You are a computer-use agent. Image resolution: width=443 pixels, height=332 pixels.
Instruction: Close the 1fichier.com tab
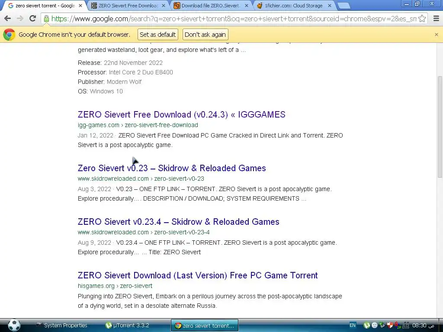point(329,6)
